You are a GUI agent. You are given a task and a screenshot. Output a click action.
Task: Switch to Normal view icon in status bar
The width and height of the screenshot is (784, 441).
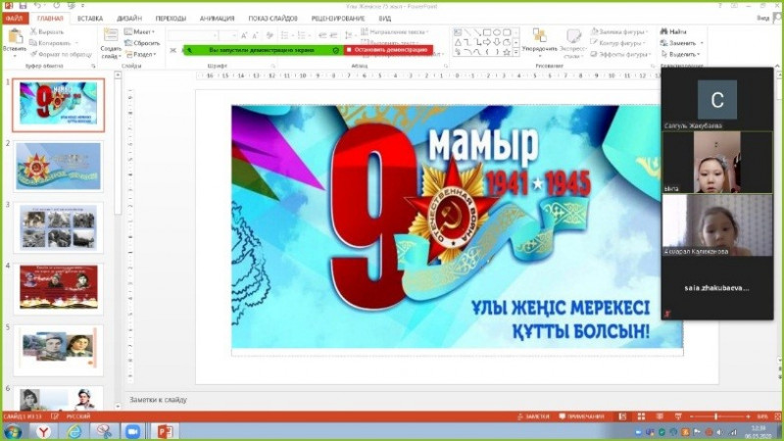(622, 416)
